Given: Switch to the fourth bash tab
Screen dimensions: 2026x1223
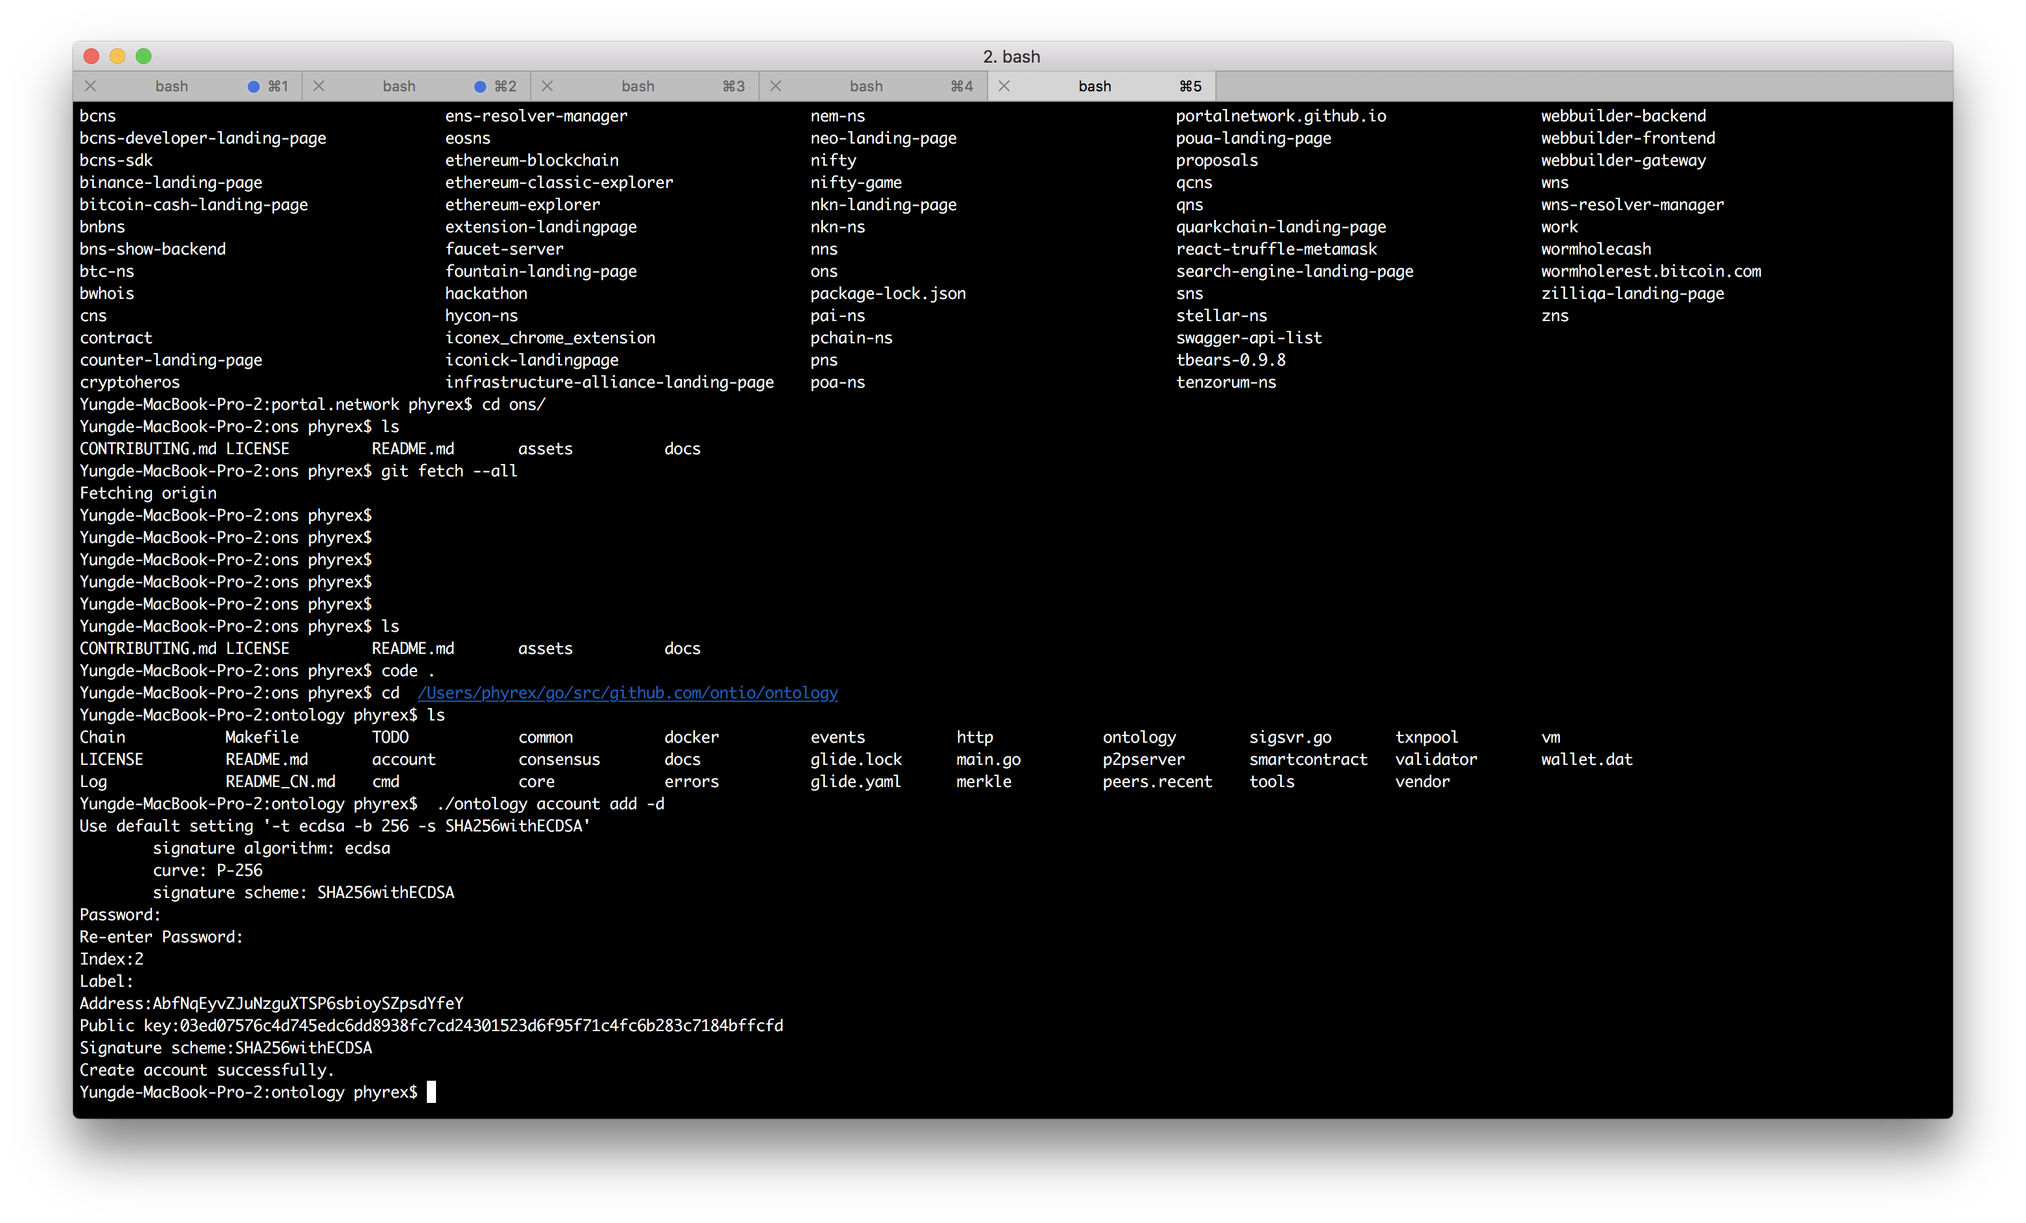Looking at the screenshot, I should coord(866,86).
